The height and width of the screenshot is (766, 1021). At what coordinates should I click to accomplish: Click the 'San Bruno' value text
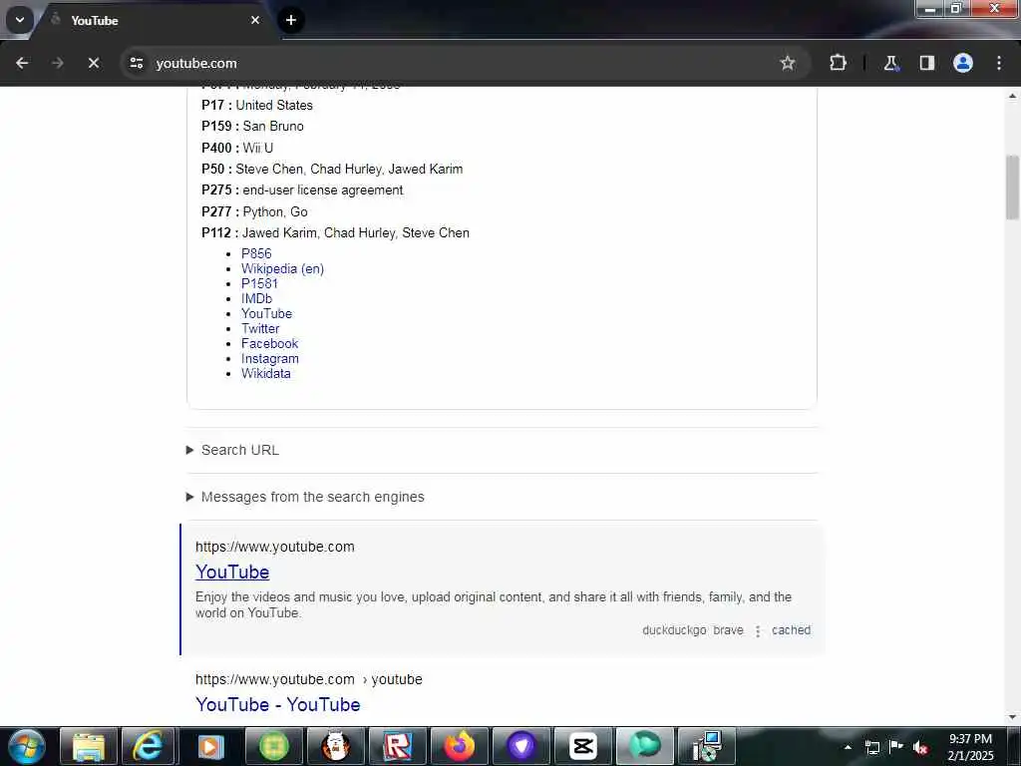[273, 126]
